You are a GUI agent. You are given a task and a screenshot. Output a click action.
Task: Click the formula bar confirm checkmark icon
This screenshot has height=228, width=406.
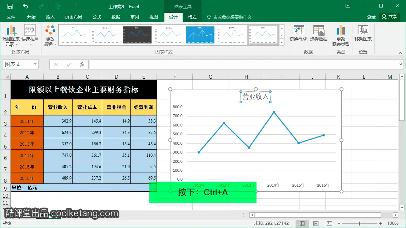pyautogui.click(x=69, y=64)
